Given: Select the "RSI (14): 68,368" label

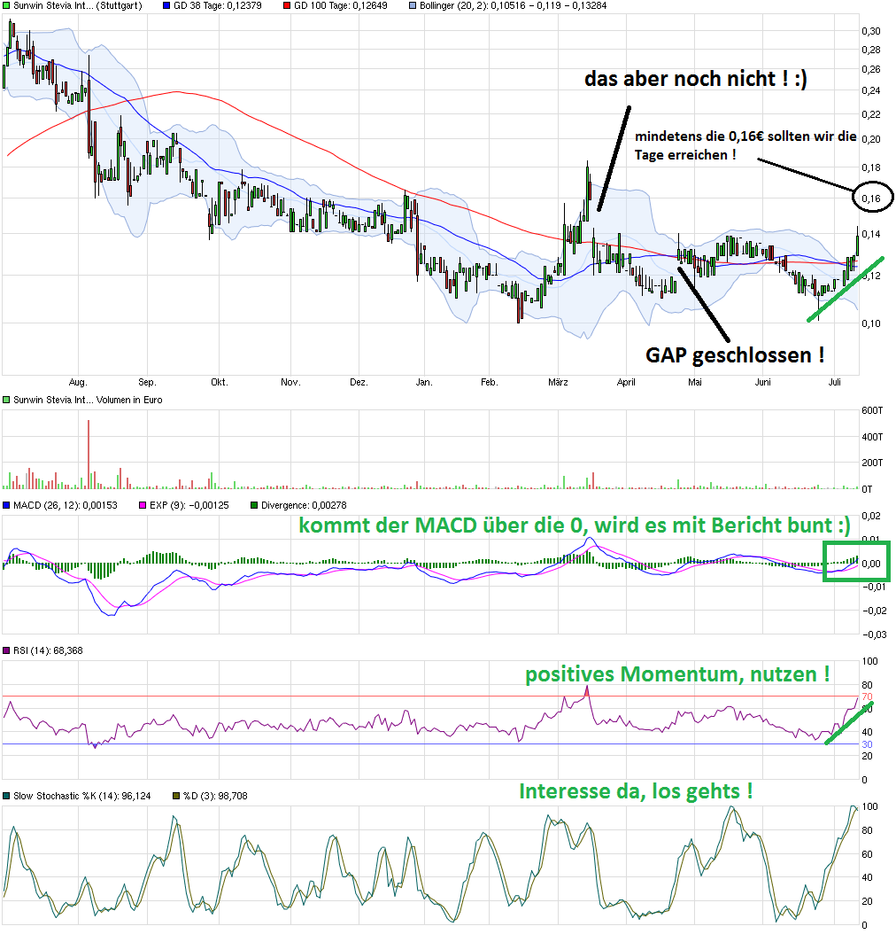Looking at the screenshot, I should (48, 650).
